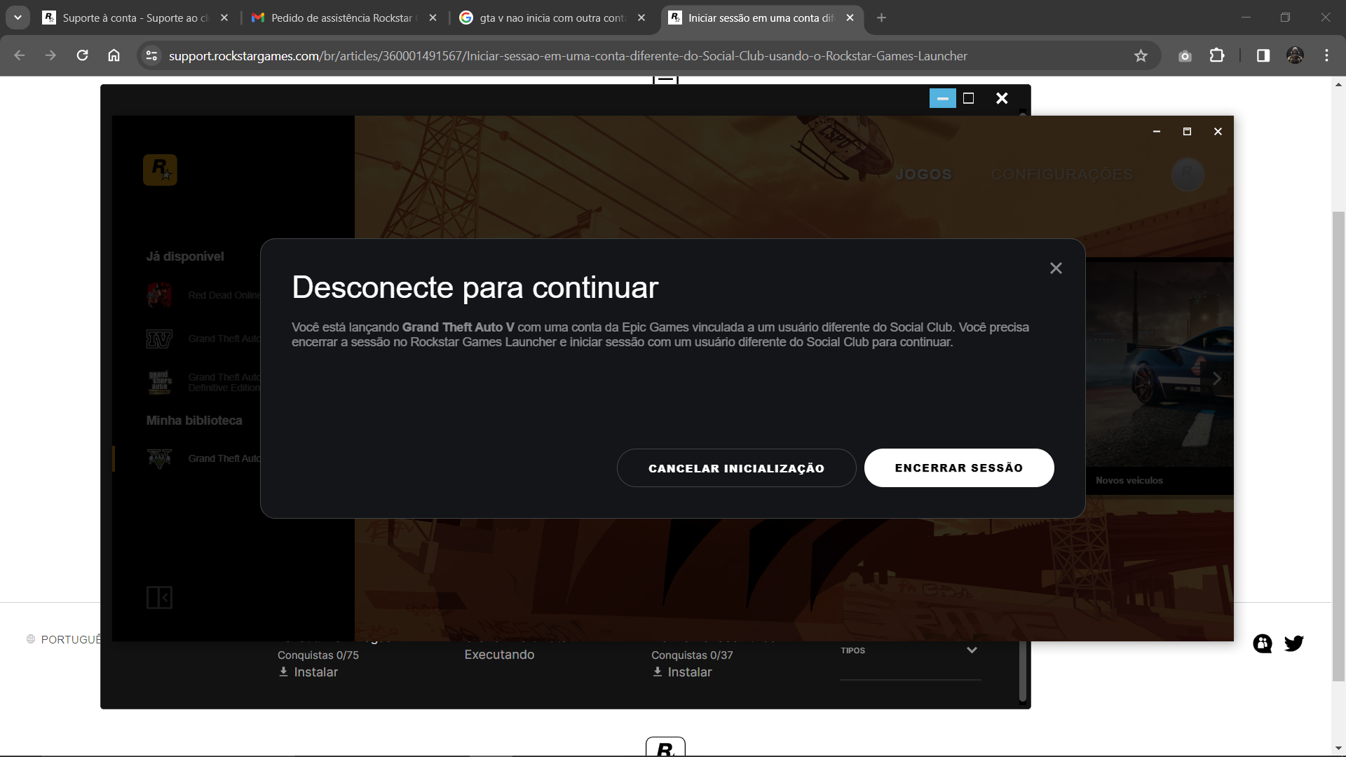Close the Desconecte para continuar dialog
The image size is (1346, 757).
(1056, 268)
